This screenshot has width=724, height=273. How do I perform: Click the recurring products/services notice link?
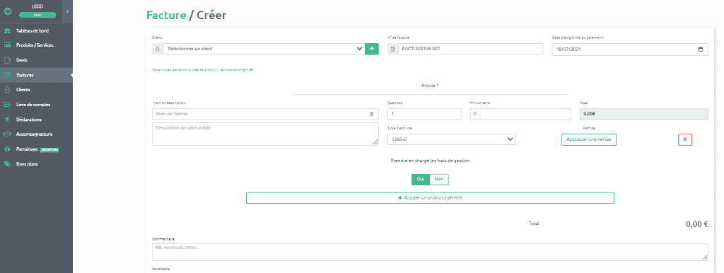[200, 70]
